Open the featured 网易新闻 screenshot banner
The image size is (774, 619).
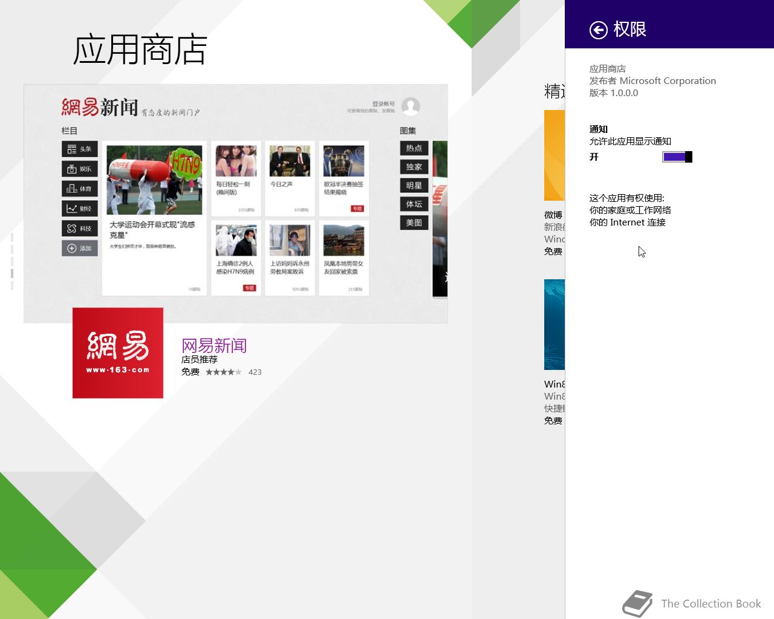pyautogui.click(x=236, y=204)
